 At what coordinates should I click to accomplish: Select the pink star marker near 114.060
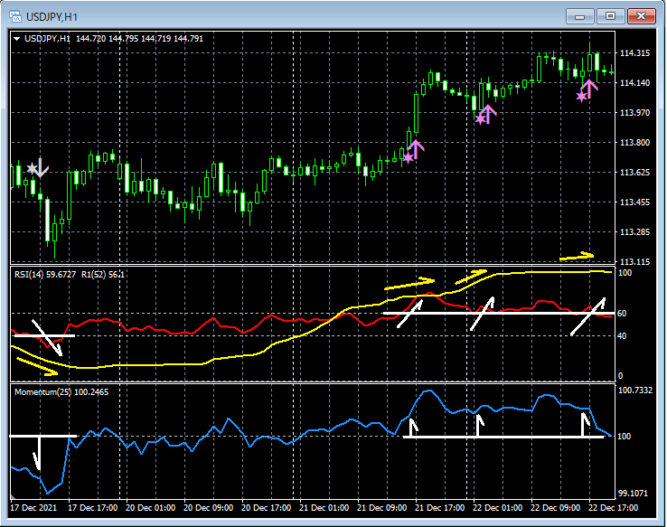click(x=581, y=97)
